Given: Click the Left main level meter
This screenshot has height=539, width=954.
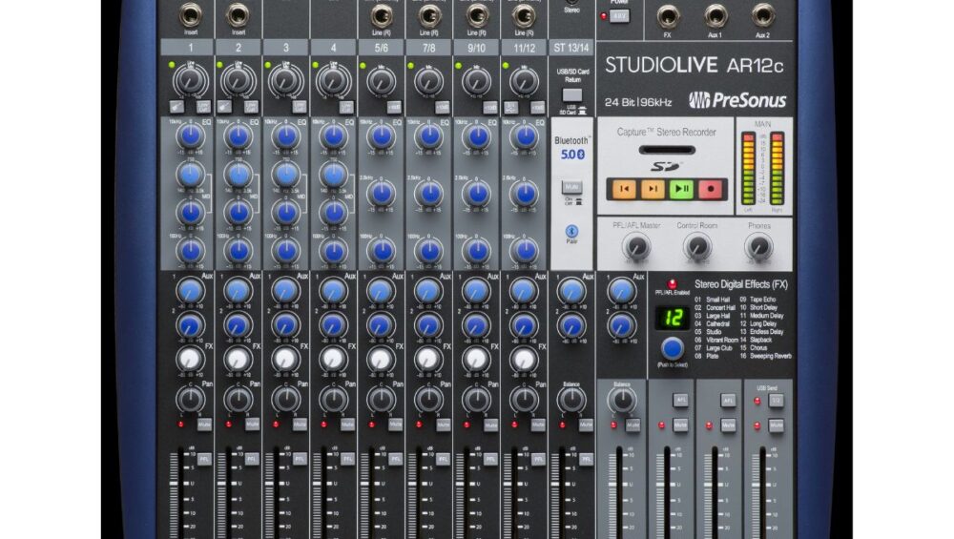Looking at the screenshot, I should pyautogui.click(x=748, y=169).
